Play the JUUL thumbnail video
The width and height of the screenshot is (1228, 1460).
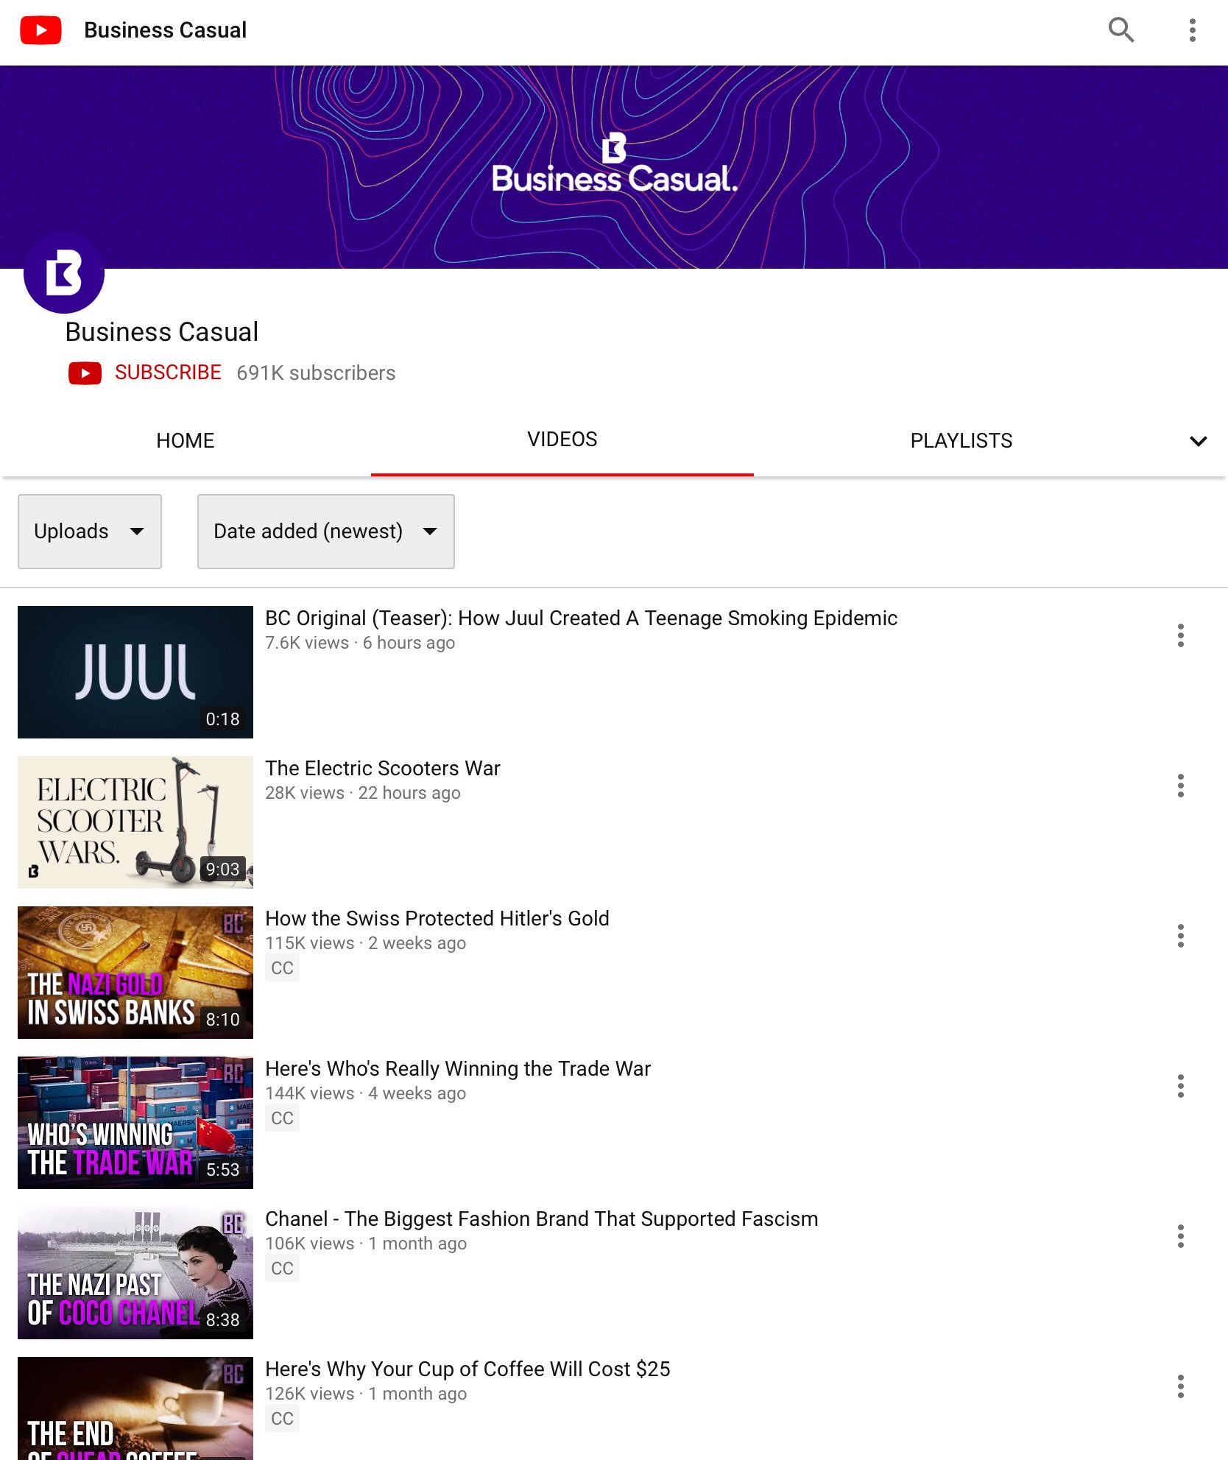(135, 672)
